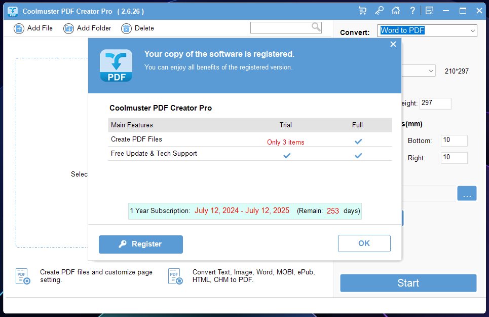
Task: Open registration via the key icon
Action: (x=379, y=11)
